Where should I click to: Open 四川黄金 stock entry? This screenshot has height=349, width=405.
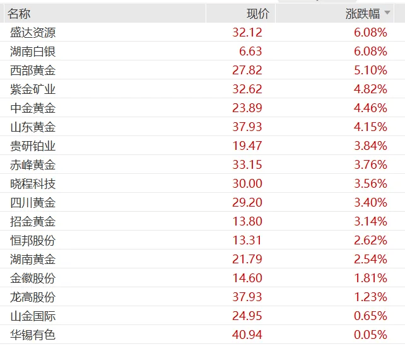[33, 202]
